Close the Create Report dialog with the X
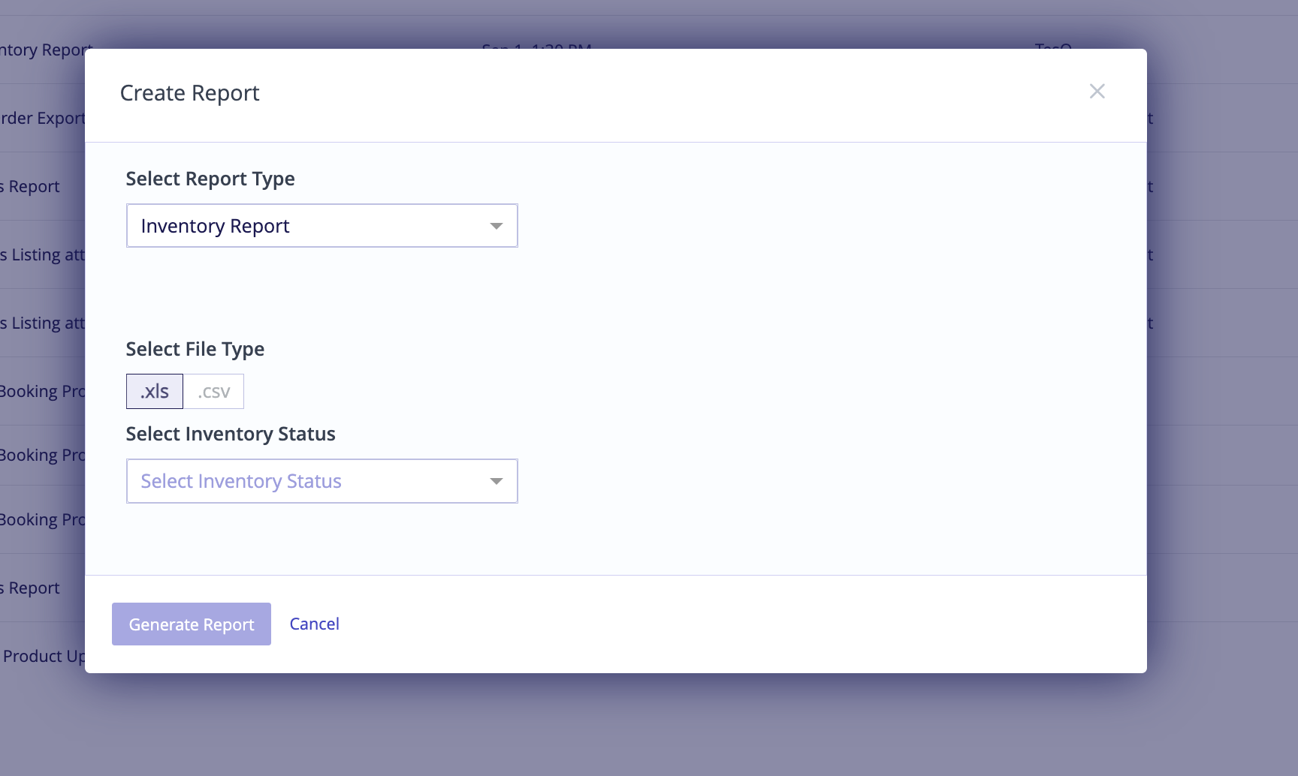This screenshot has width=1298, height=776. [1097, 92]
